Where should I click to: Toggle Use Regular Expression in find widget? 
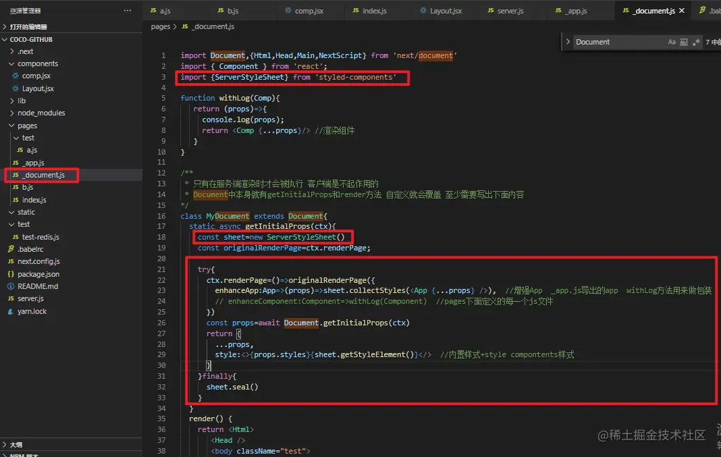point(696,42)
